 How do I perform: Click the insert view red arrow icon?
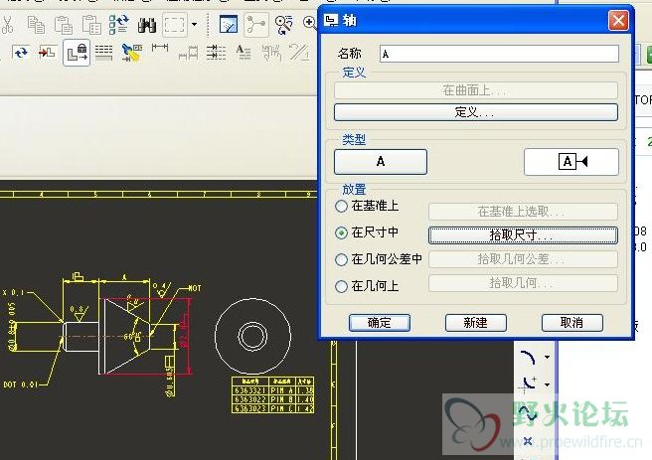pyautogui.click(x=48, y=53)
